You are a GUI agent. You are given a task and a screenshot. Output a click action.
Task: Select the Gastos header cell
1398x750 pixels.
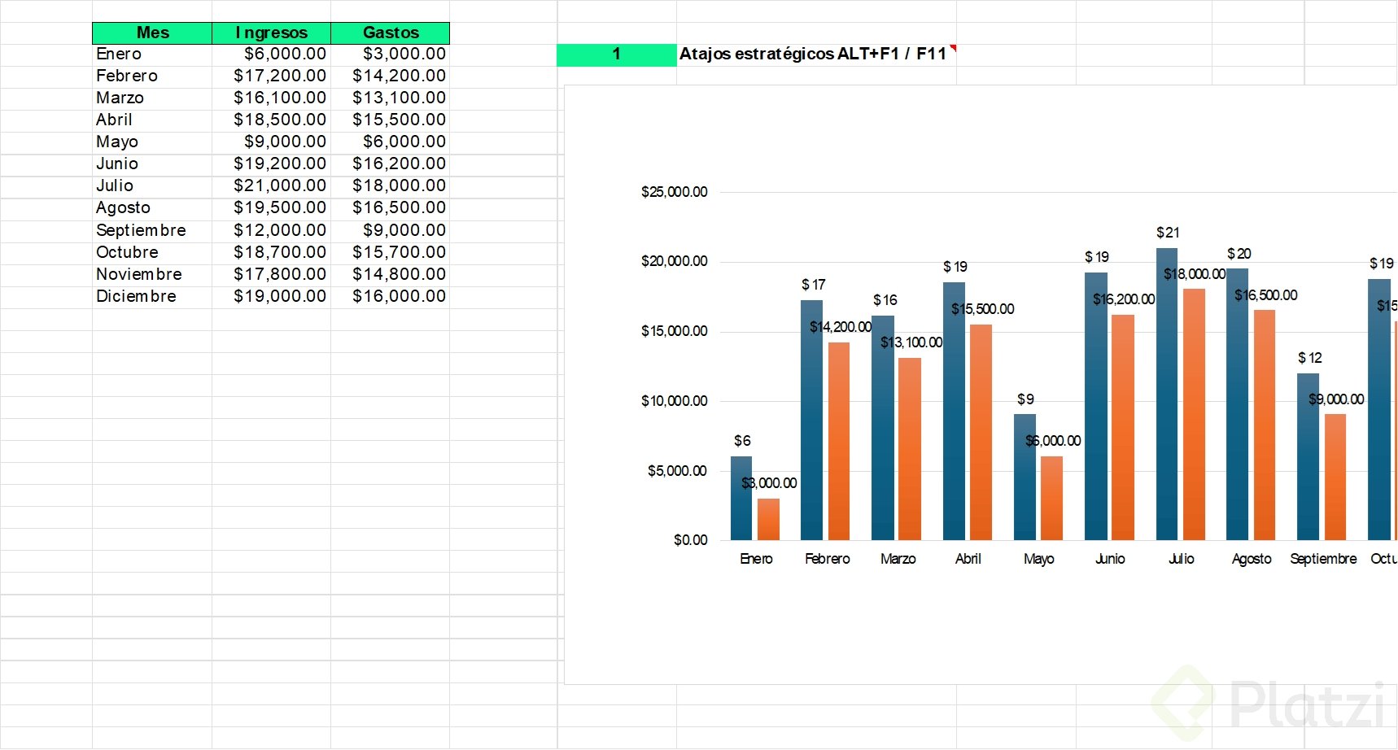pyautogui.click(x=391, y=33)
